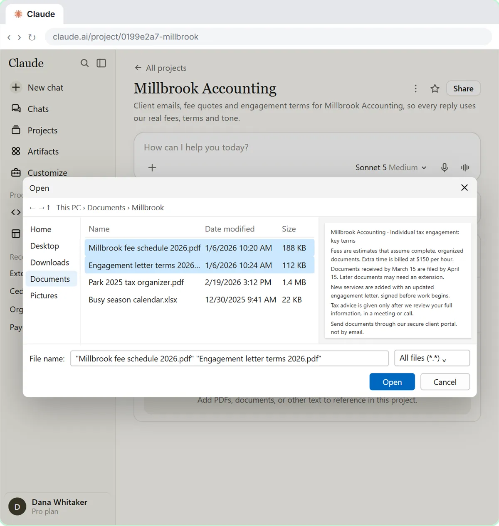Click This PC in the breadcrumb path
Screen dimensions: 499x526
(x=69, y=208)
